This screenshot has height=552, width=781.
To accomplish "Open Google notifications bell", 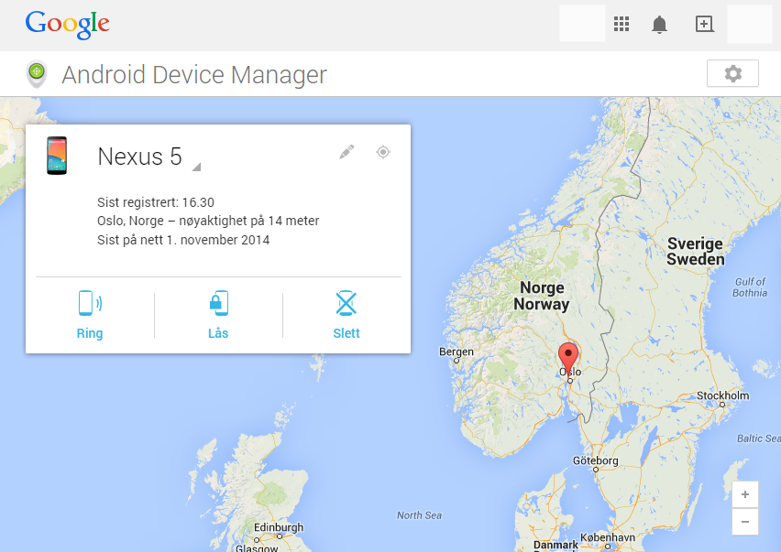I will 659,24.
